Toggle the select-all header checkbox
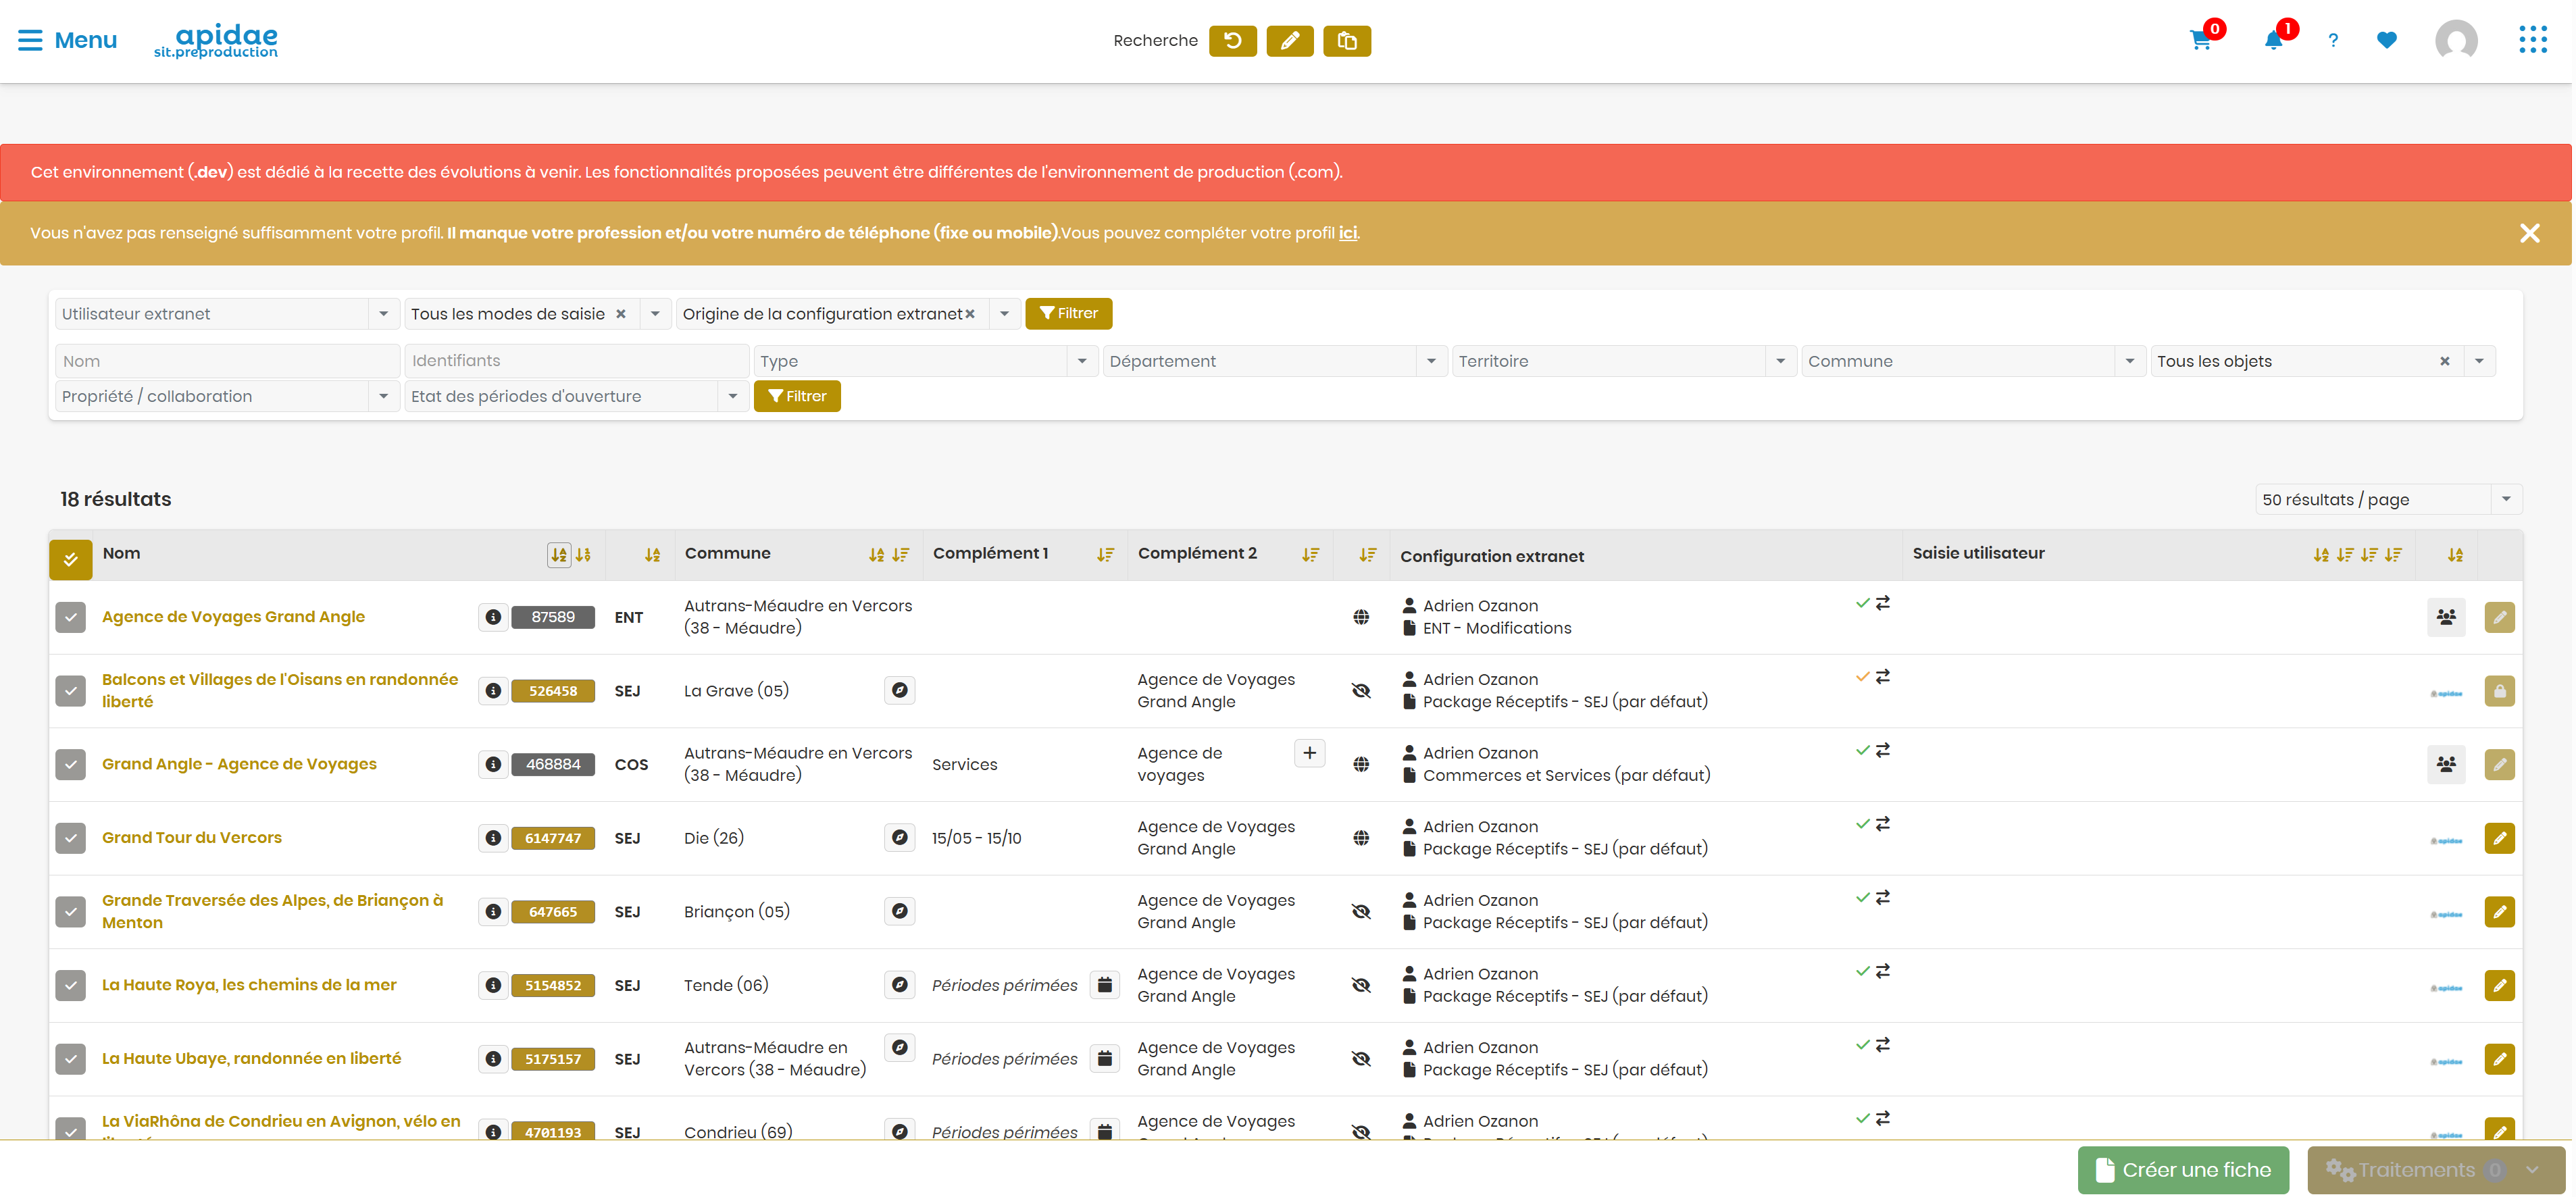The height and width of the screenshot is (1197, 2576). (71, 560)
